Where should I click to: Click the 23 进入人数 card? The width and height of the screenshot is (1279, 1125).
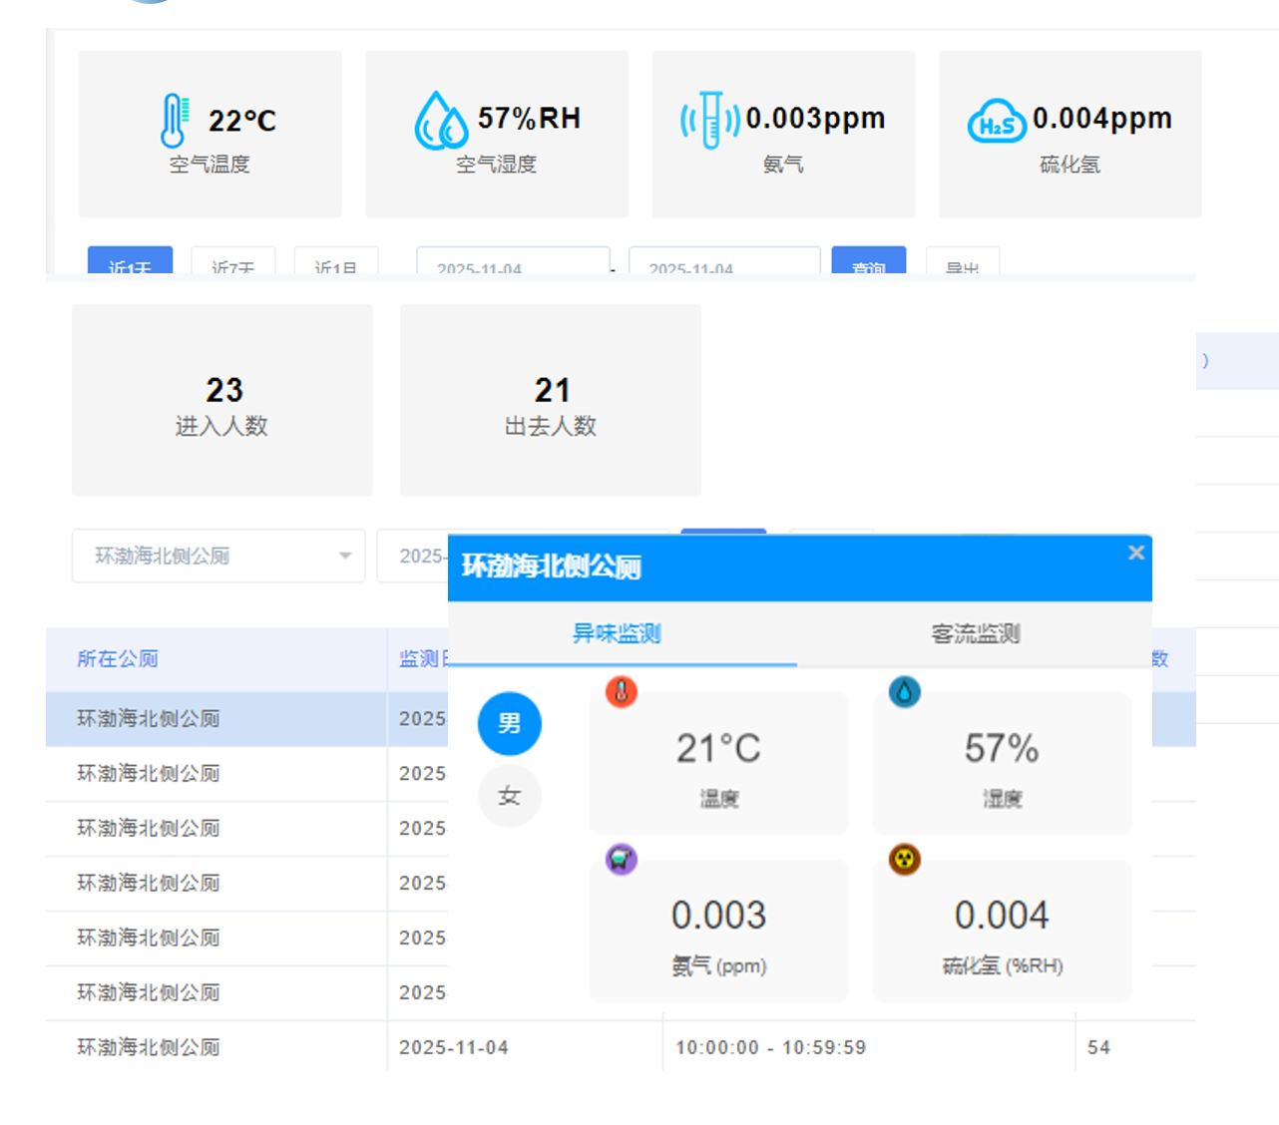pyautogui.click(x=222, y=400)
